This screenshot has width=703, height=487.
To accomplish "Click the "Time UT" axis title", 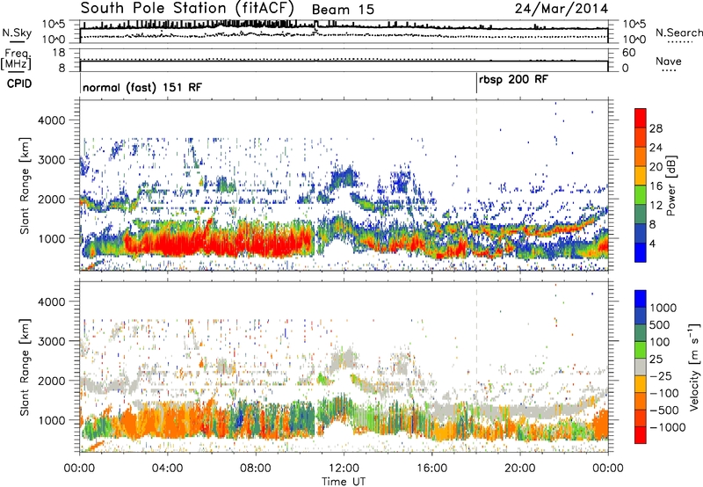I will 344,481.
